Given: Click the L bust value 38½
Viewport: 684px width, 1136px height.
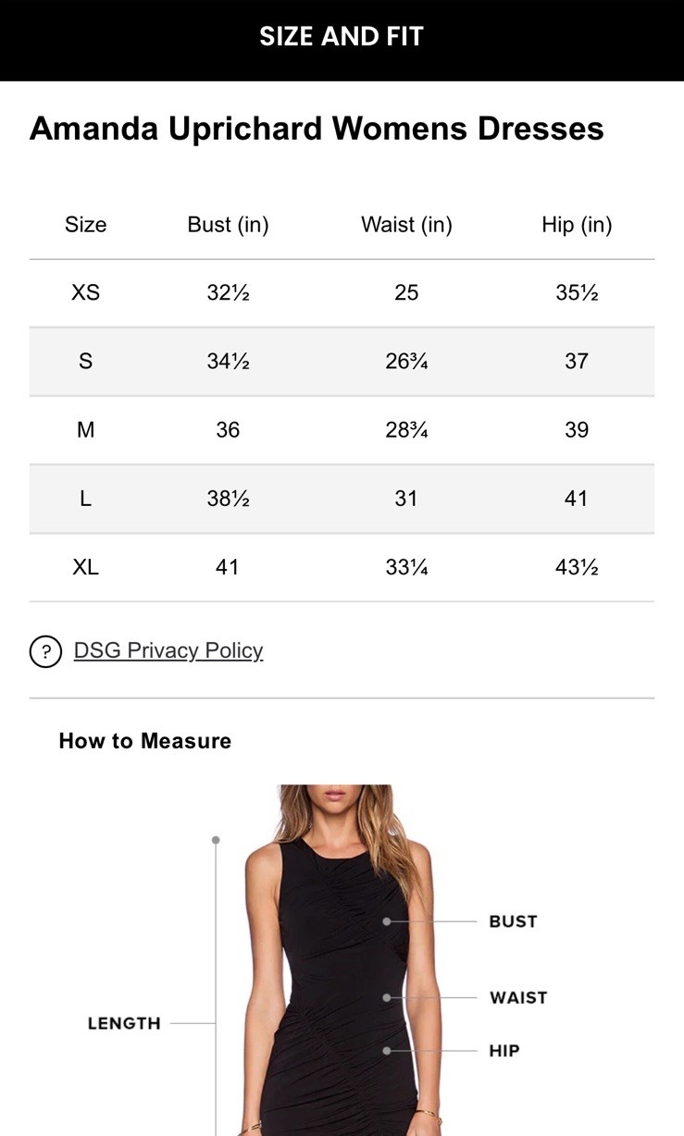Looking at the screenshot, I should point(228,499).
